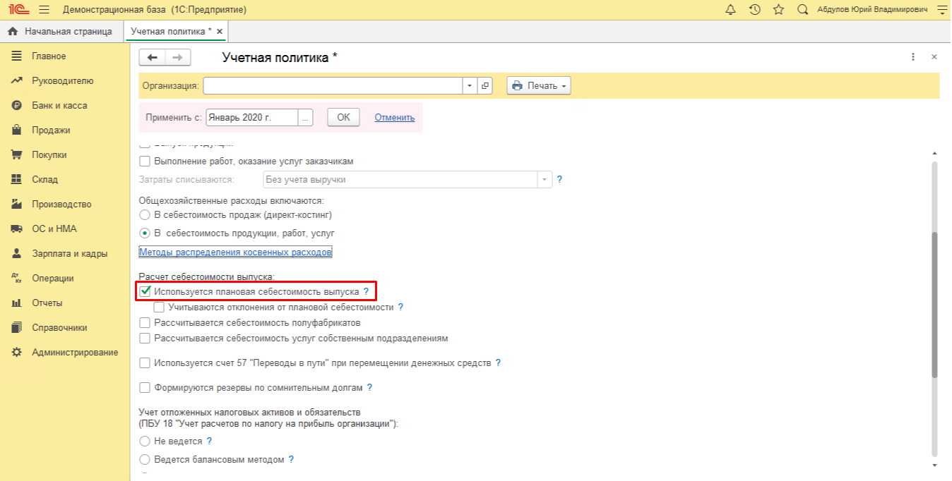This screenshot has width=952, height=481.
Task: Open Методы распределения косвенных расходов link
Action: [235, 252]
